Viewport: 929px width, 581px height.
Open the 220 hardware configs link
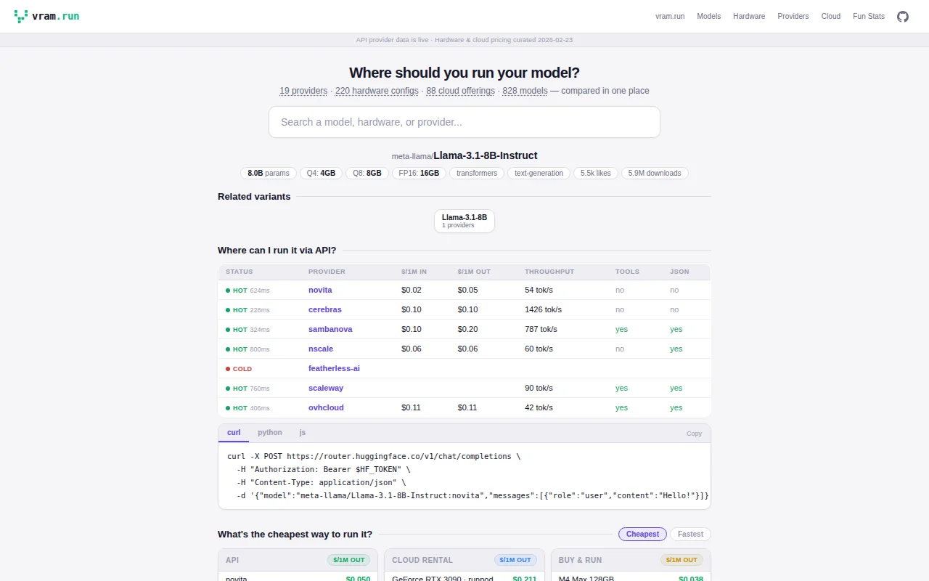(x=377, y=91)
